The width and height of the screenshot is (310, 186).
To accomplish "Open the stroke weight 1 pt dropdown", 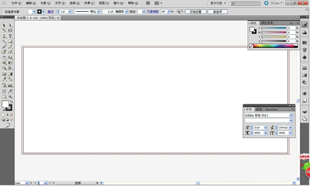I will 70,12.
